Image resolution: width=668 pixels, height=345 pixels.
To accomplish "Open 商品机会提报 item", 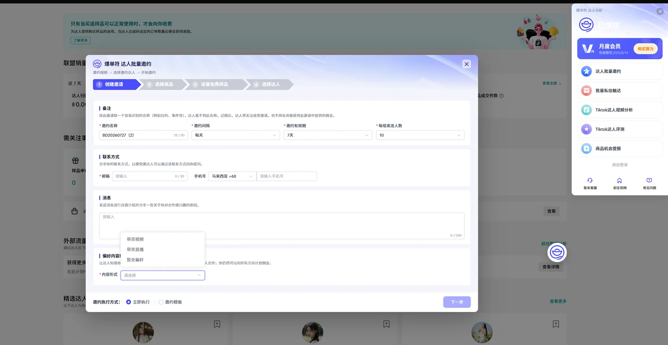I will [619, 148].
